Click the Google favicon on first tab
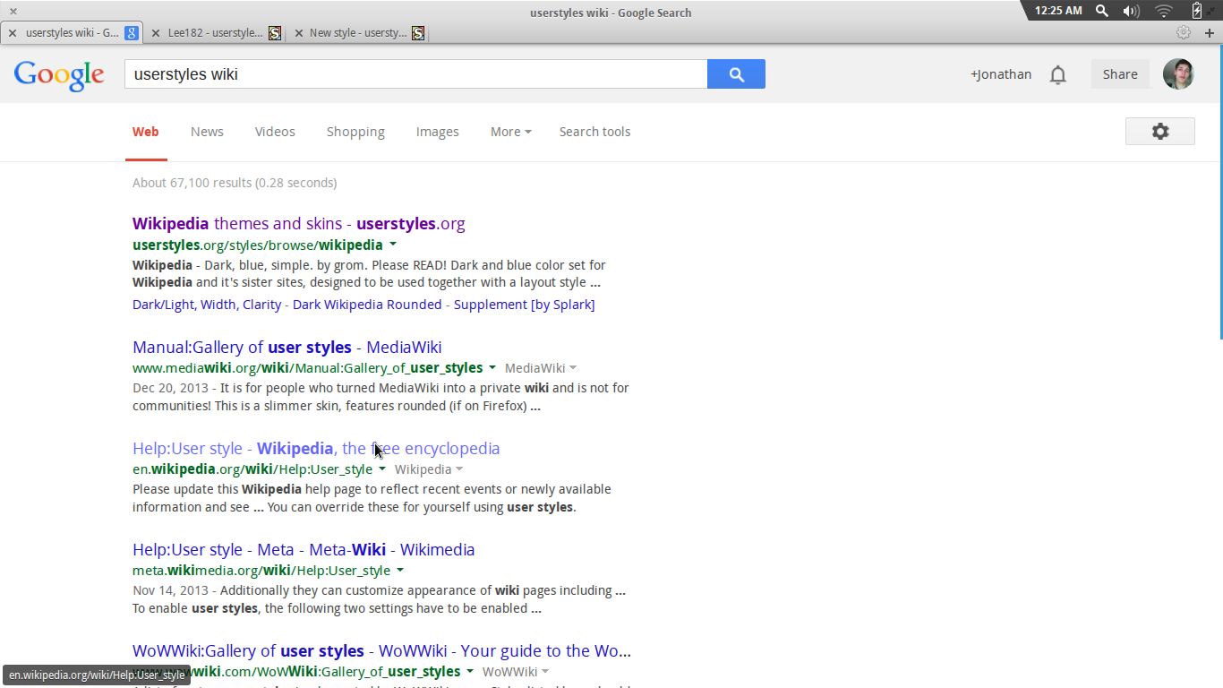This screenshot has height=688, width=1223. pyautogui.click(x=132, y=33)
